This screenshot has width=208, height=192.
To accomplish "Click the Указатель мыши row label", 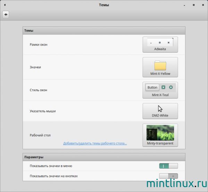I will click(x=43, y=111).
